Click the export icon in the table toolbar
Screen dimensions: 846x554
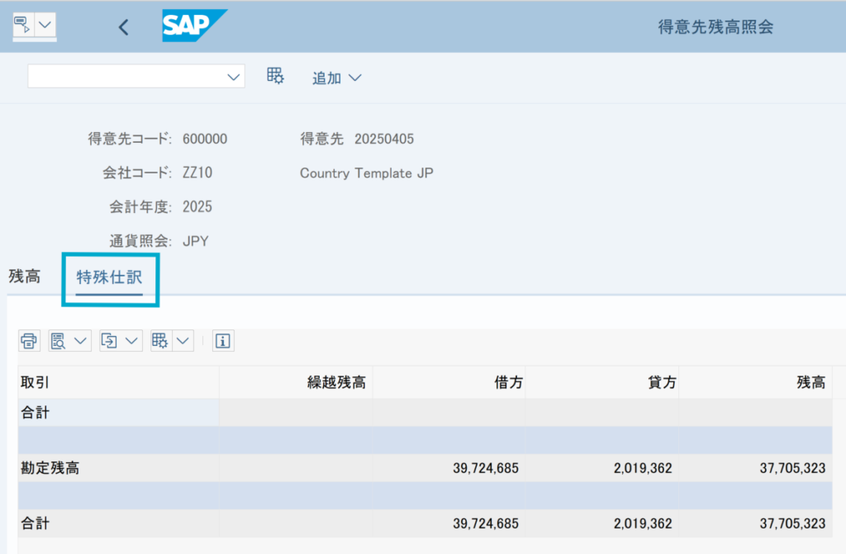click(x=110, y=341)
